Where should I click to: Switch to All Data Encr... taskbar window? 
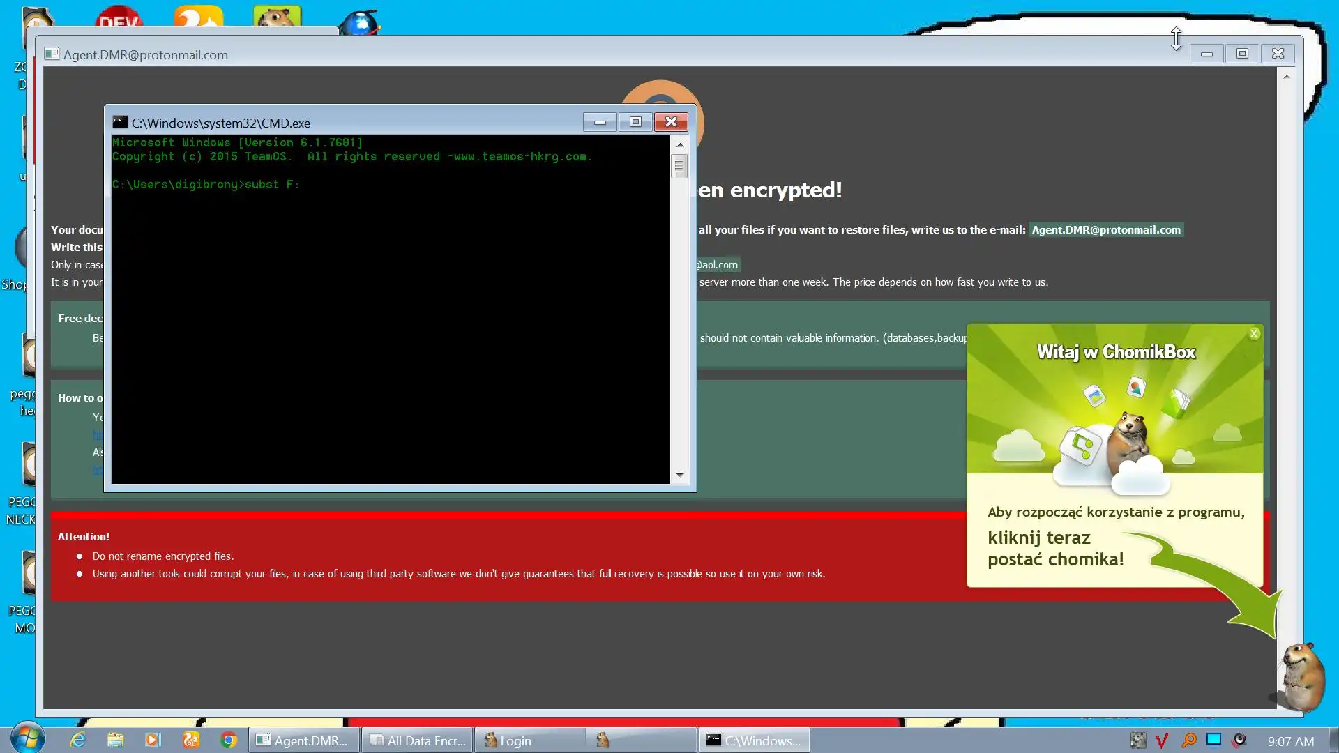pyautogui.click(x=418, y=740)
